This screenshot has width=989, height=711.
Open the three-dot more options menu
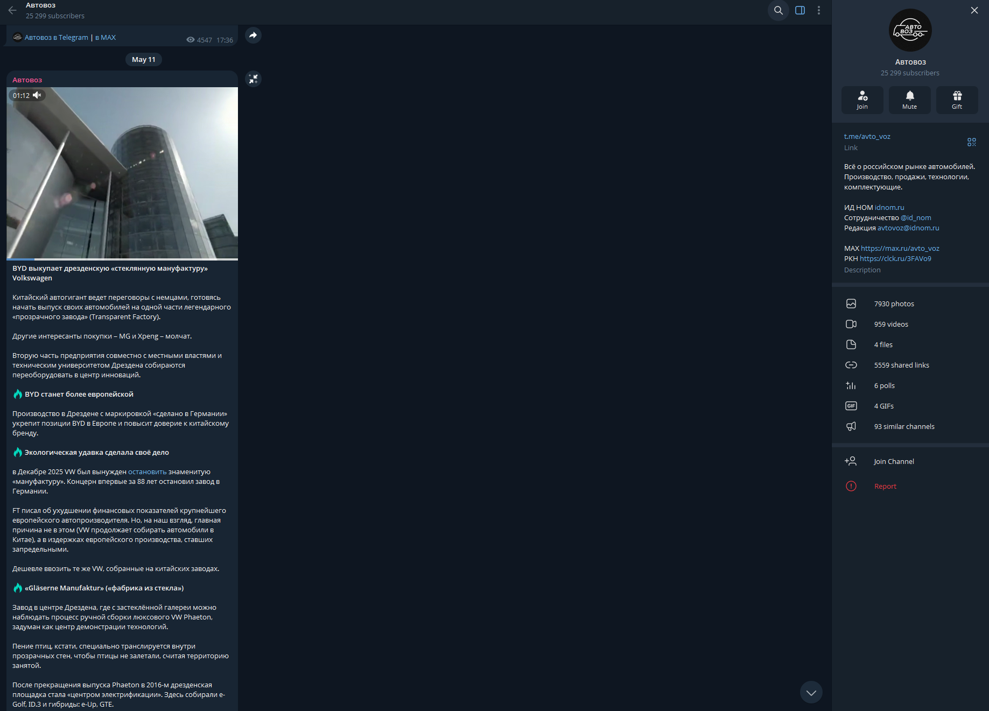point(819,10)
